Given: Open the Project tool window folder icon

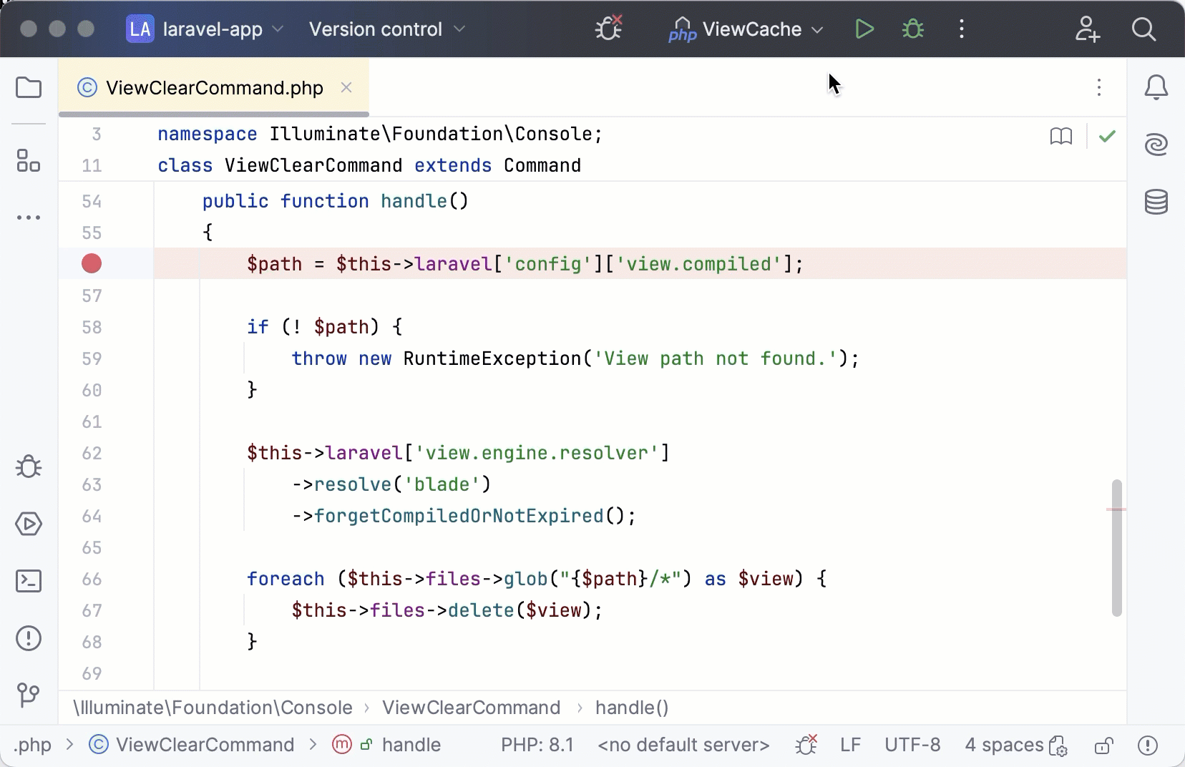Looking at the screenshot, I should tap(29, 88).
